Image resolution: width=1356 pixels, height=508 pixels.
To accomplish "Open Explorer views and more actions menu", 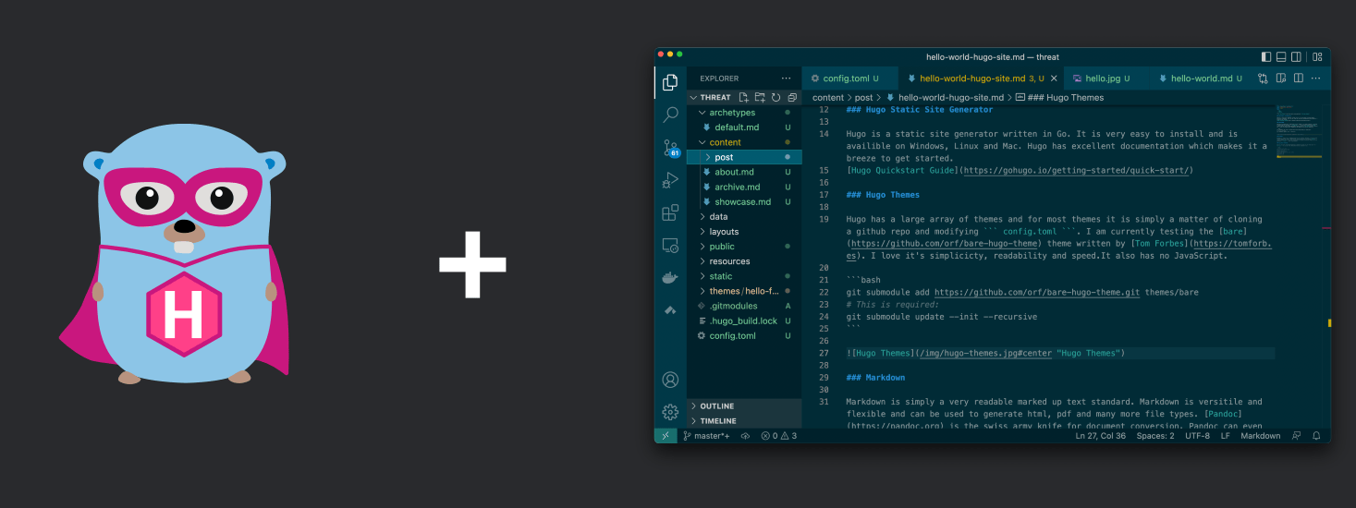I will [787, 79].
